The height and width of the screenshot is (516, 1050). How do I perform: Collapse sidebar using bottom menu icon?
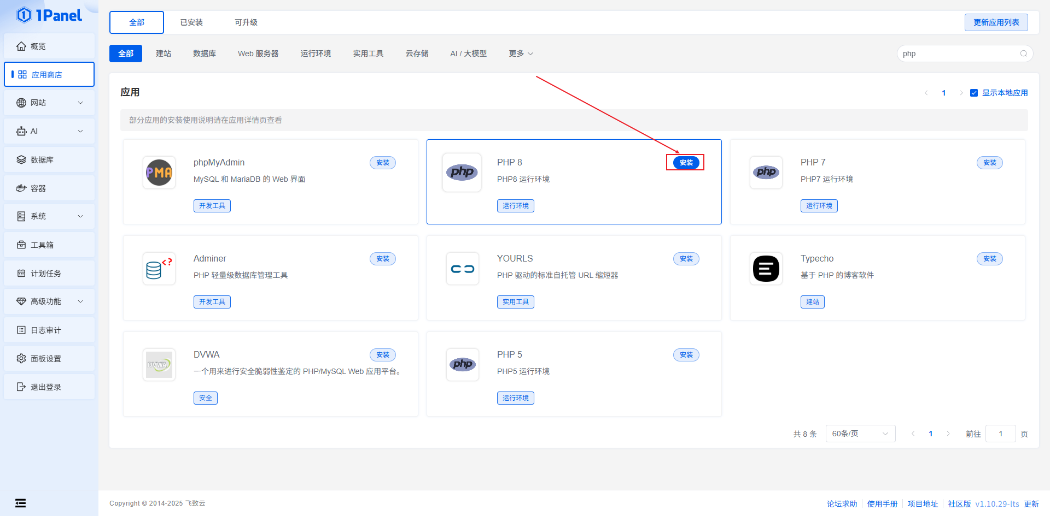pos(21,503)
